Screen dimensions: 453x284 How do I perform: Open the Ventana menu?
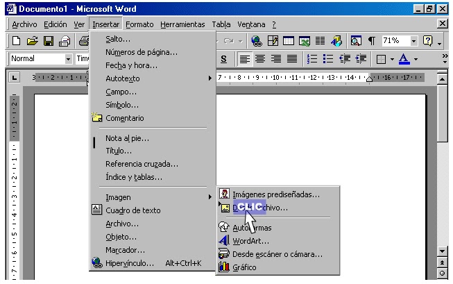tap(251, 24)
